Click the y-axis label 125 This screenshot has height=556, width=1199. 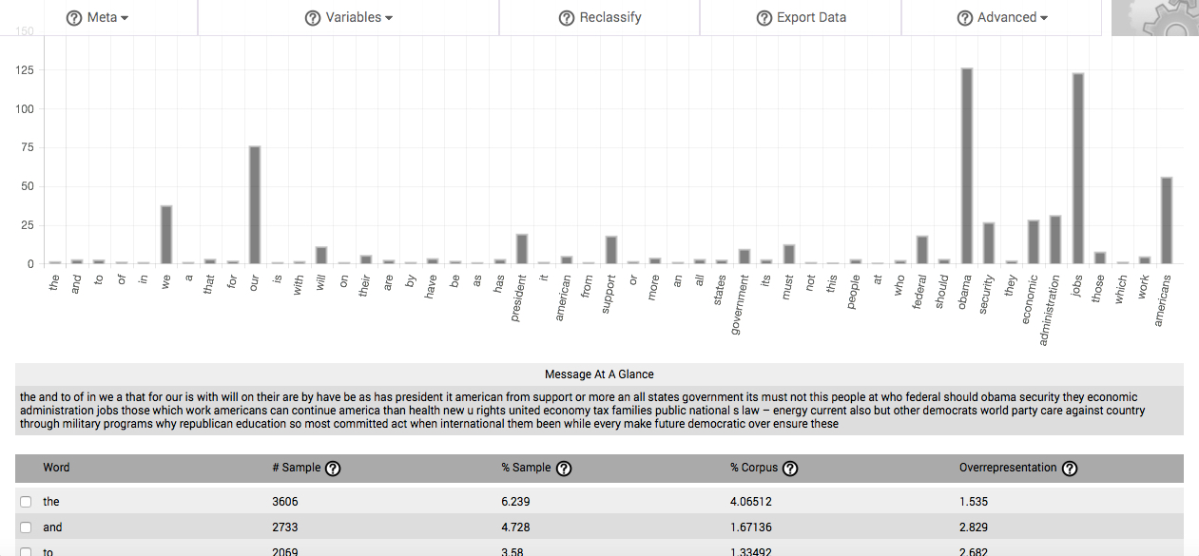pos(25,70)
